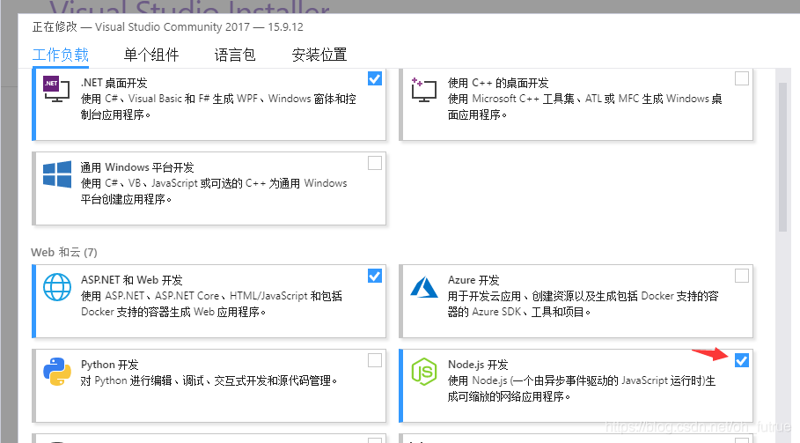The height and width of the screenshot is (443, 800).
Task: Click the Windows logo icon for 通用 Windows 平台开发
Action: pyautogui.click(x=57, y=174)
